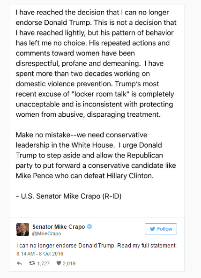
Task: Click the 2,019 likes count
Action: (69, 263)
